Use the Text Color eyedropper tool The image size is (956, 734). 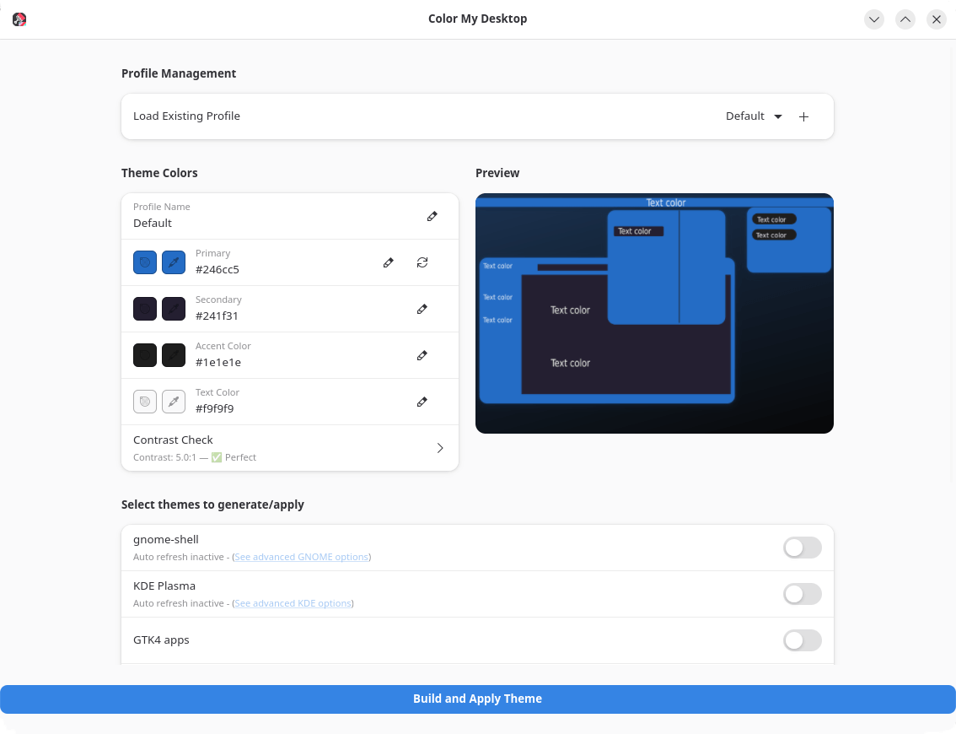(174, 402)
